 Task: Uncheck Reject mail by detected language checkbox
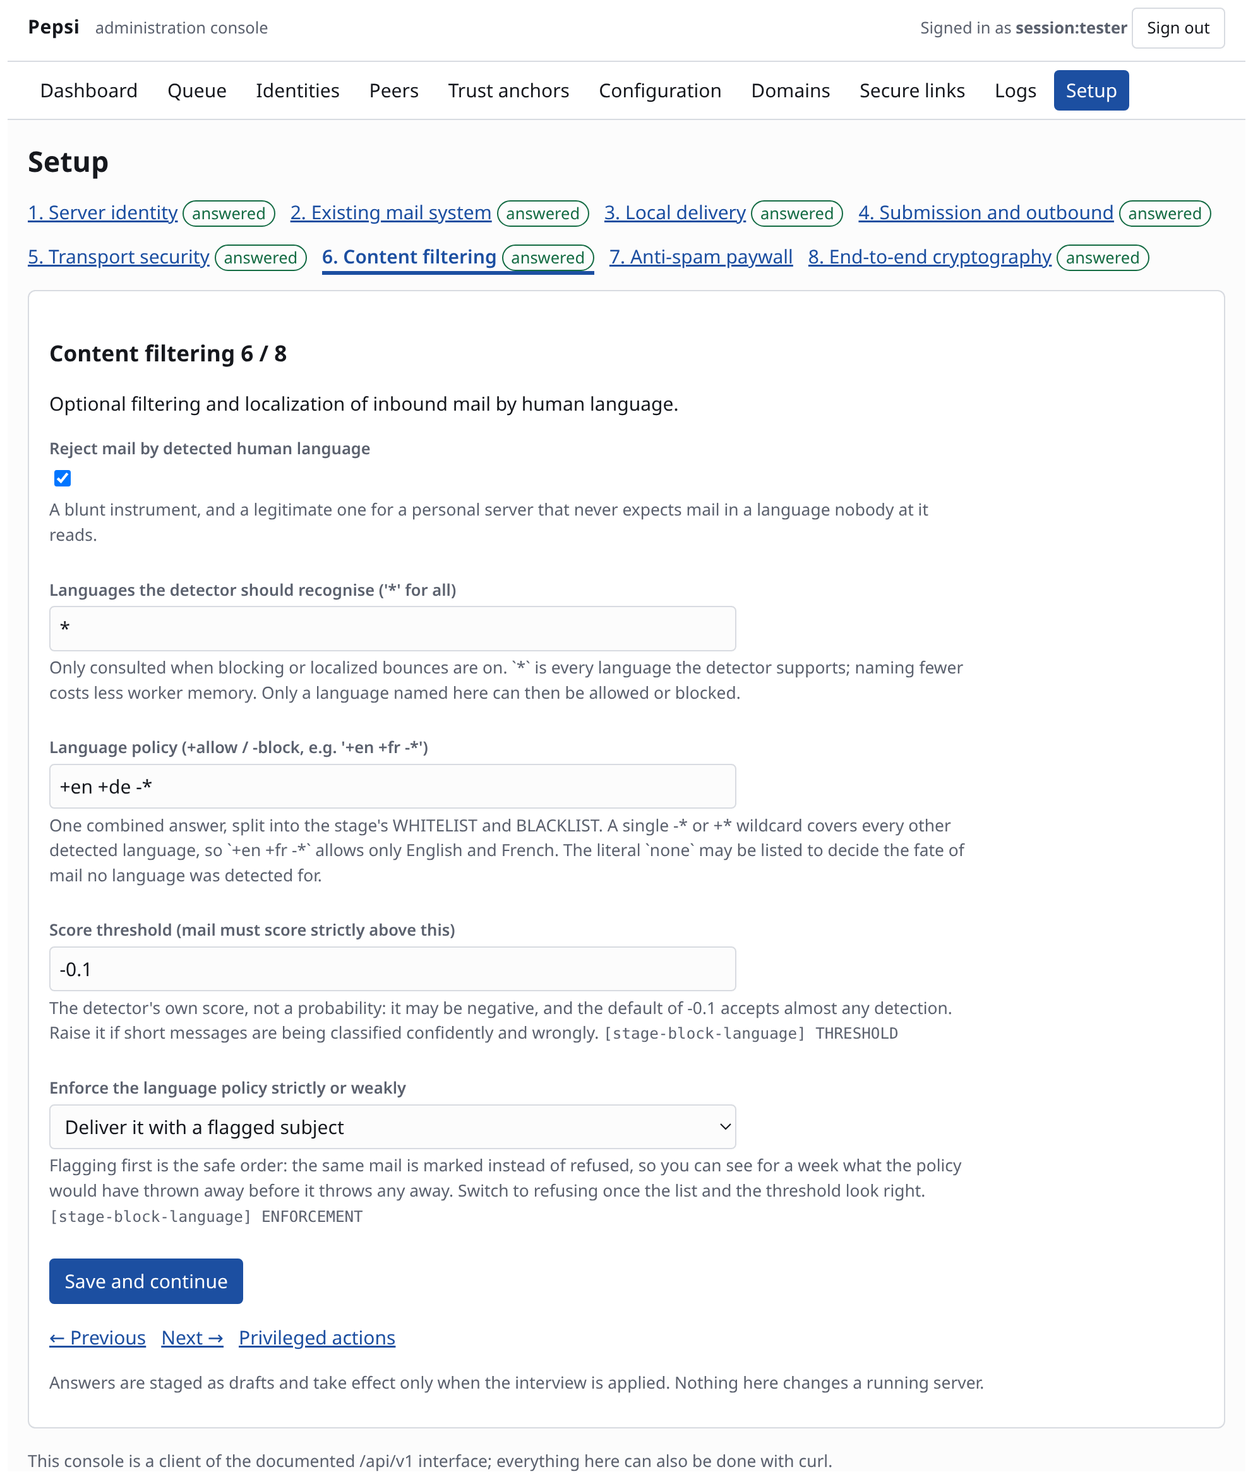tap(63, 478)
